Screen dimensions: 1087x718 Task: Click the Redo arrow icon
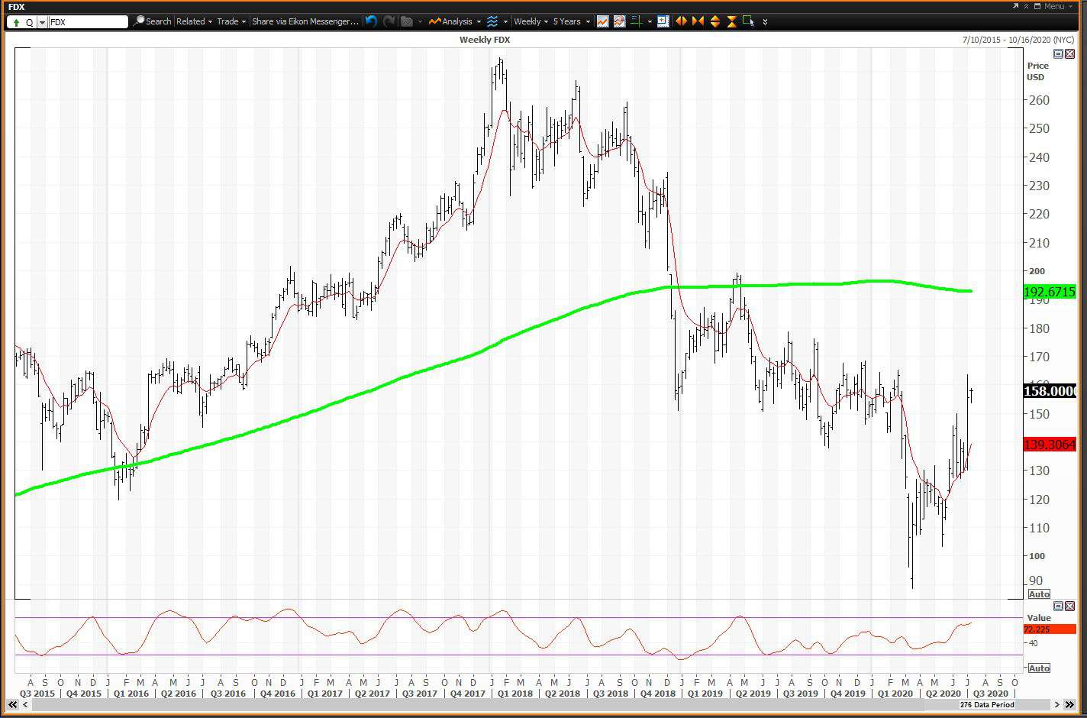[389, 21]
